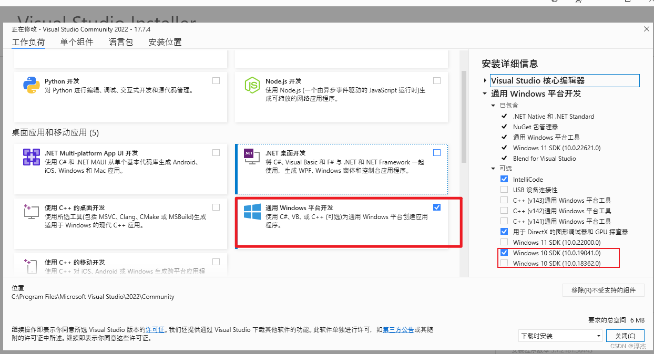The image size is (654, 354).
Task: Click the 关闭(C) button
Action: pos(625,336)
